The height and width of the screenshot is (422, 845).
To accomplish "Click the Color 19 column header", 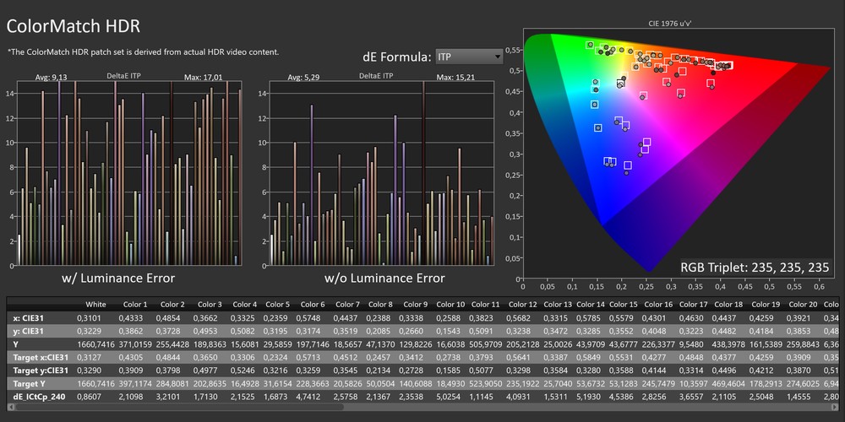I will point(765,305).
